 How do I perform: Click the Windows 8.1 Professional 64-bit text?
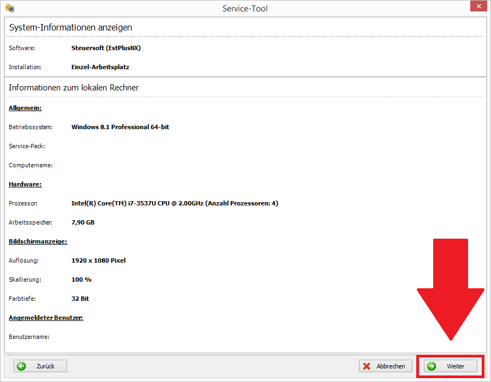[x=120, y=127]
